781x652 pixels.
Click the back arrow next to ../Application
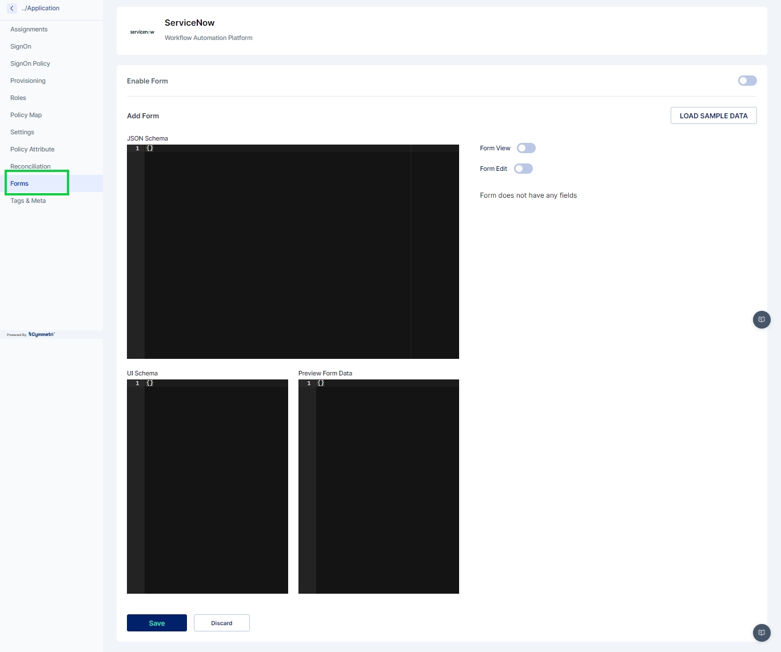point(12,8)
